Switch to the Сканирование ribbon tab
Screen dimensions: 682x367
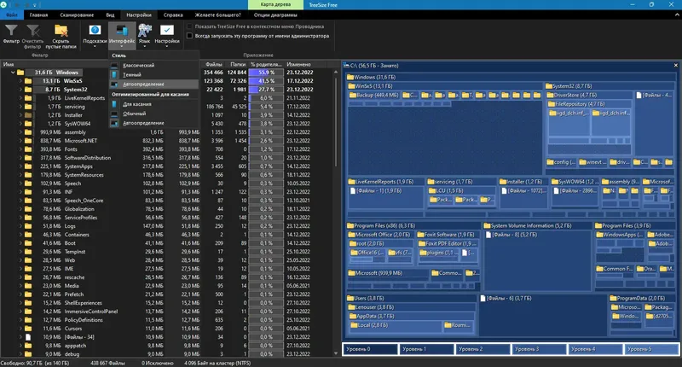coord(77,15)
